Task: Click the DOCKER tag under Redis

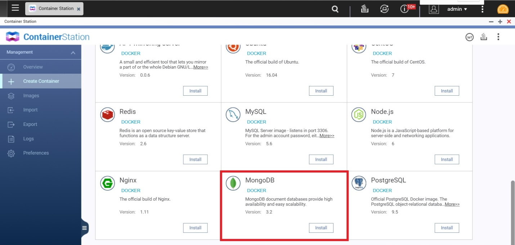Action: [131, 122]
